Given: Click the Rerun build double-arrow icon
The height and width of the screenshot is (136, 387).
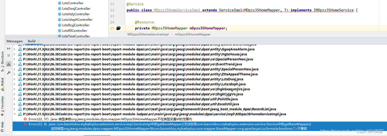Looking at the screenshot, I should point(9,49).
